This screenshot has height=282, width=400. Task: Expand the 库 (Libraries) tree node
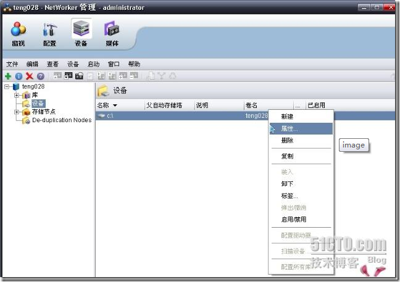point(17,96)
